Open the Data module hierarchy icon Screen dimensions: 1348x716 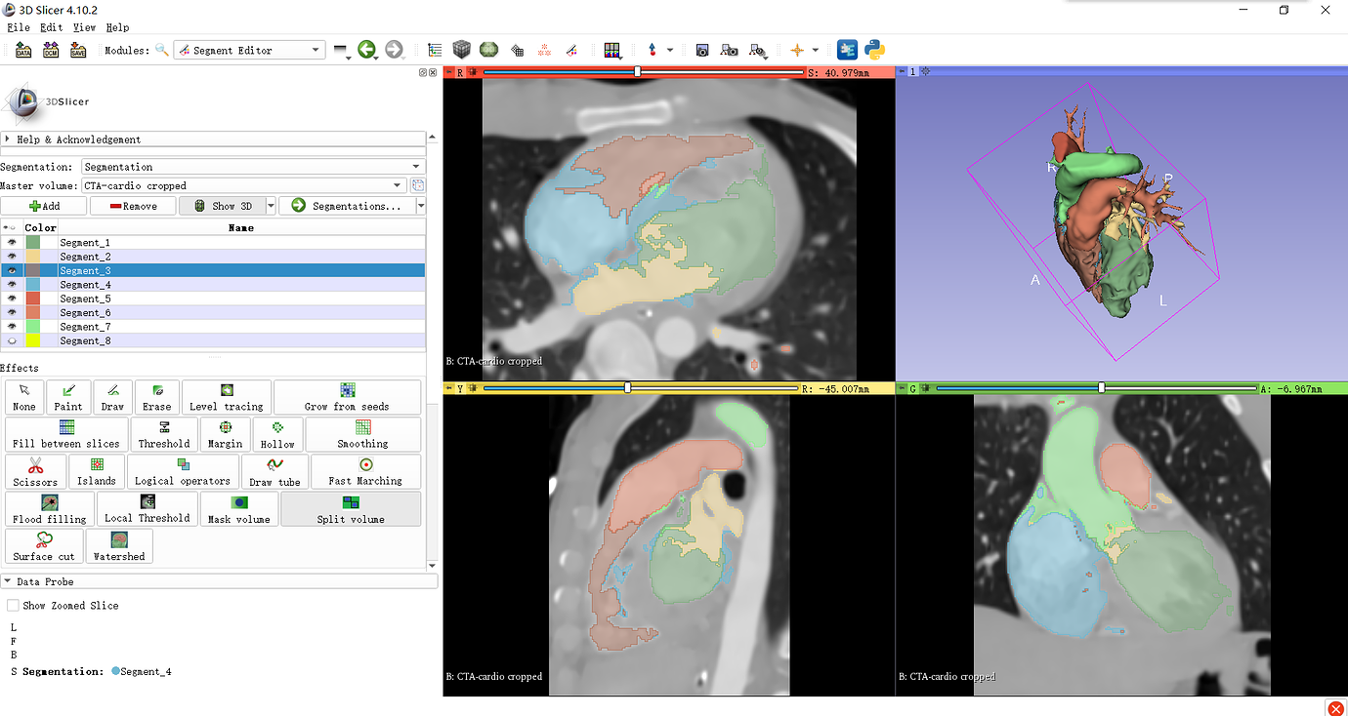[435, 50]
